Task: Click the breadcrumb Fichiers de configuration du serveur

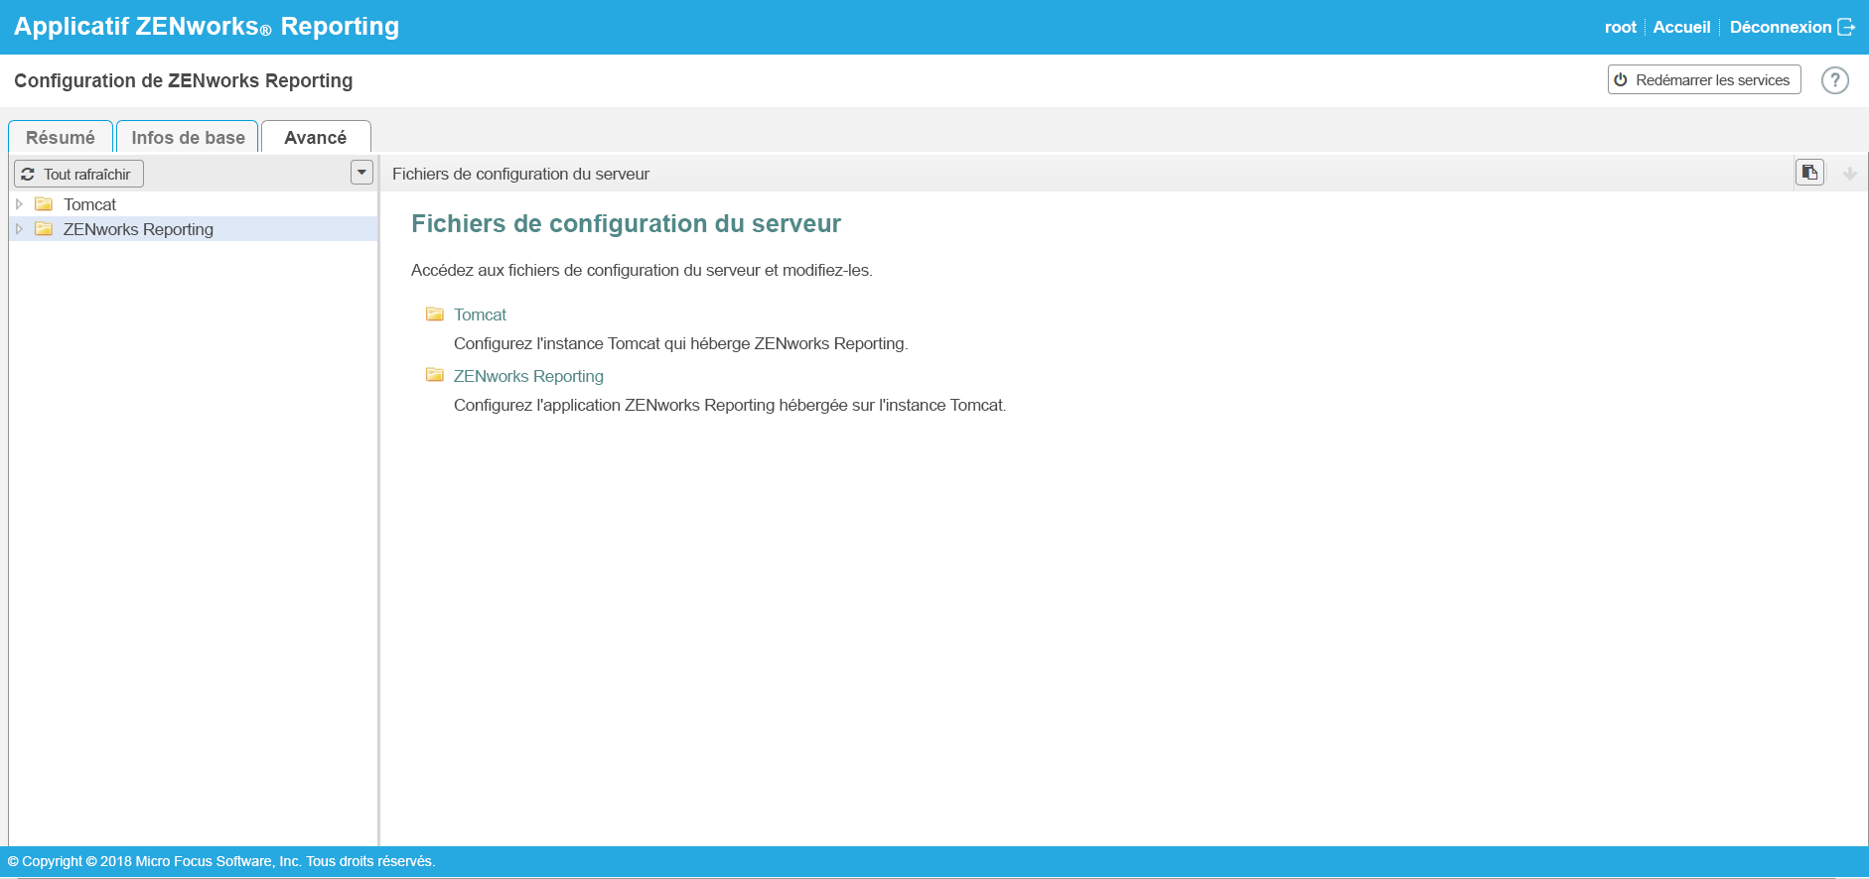Action: pos(520,174)
